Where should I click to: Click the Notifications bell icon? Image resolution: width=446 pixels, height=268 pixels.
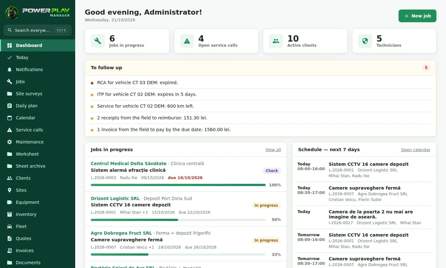[x=10, y=70]
